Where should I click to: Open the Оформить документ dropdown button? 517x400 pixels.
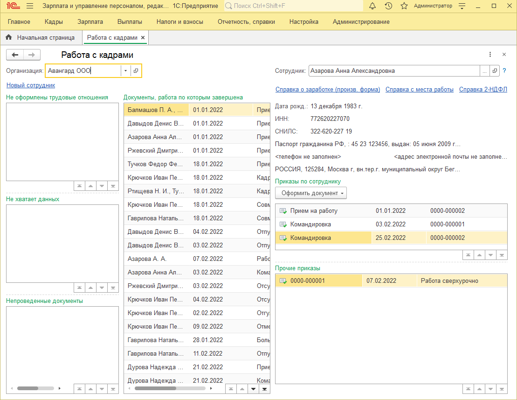[x=311, y=193]
